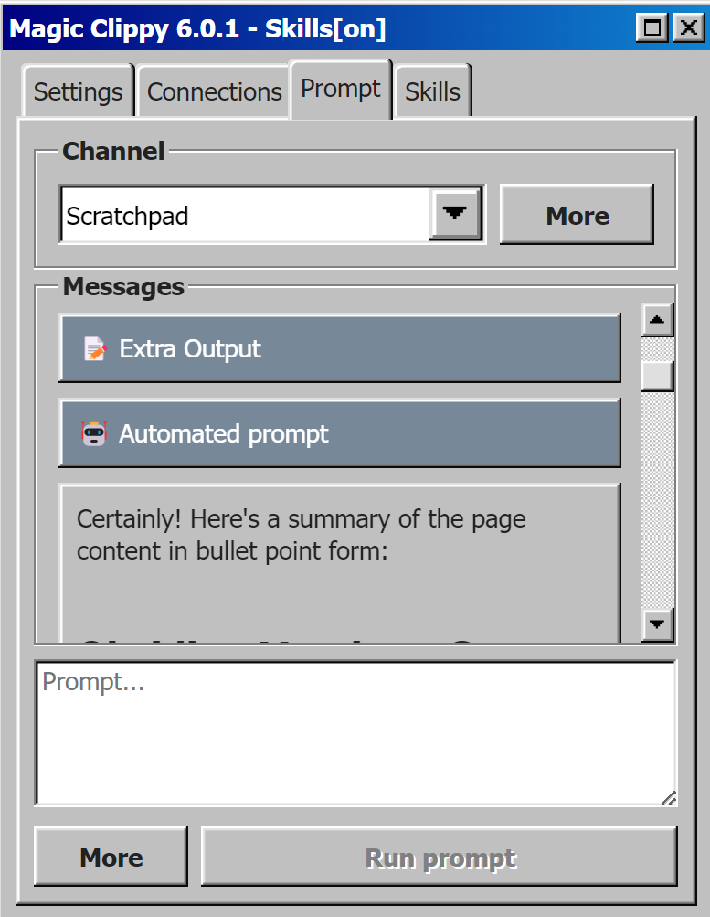Click the robot icon next to Automated prompt
The height and width of the screenshot is (917, 710).
click(94, 434)
